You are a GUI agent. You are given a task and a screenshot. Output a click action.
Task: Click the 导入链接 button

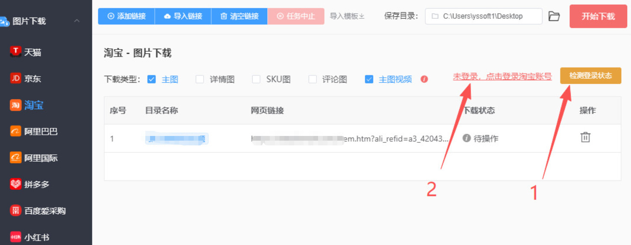click(183, 16)
